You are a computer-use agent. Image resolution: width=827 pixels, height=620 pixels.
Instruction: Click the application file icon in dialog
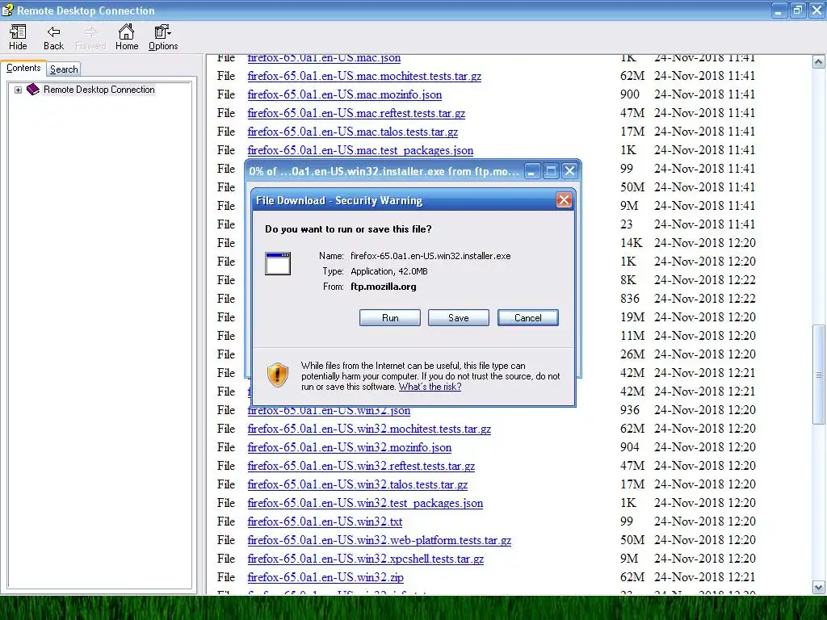click(x=278, y=264)
